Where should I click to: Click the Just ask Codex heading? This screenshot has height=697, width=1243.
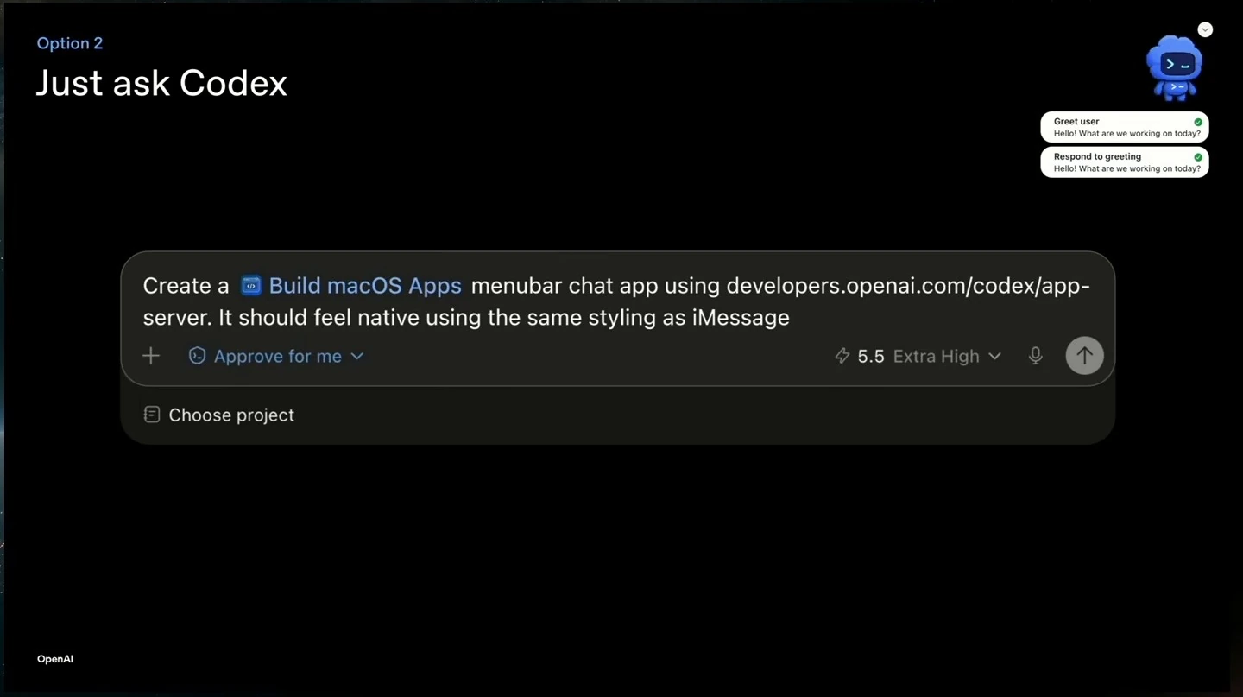pos(161,83)
